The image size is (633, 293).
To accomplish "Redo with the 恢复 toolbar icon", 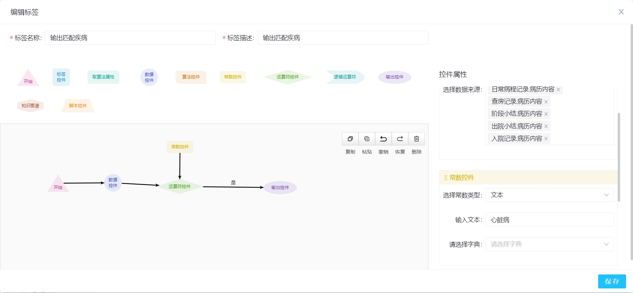I will pos(400,139).
